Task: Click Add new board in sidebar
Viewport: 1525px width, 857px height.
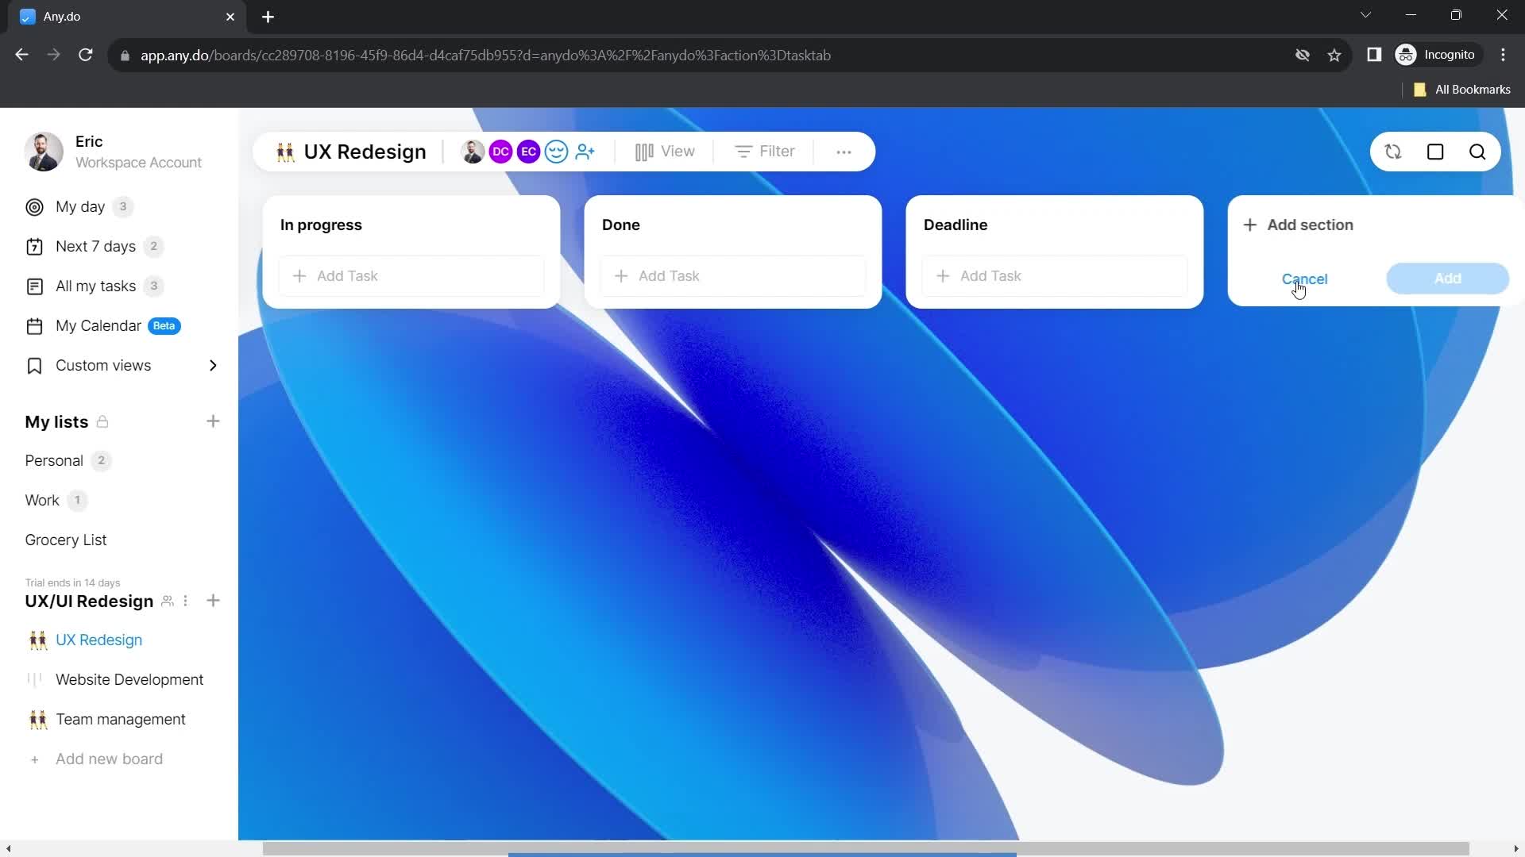Action: [x=109, y=759]
